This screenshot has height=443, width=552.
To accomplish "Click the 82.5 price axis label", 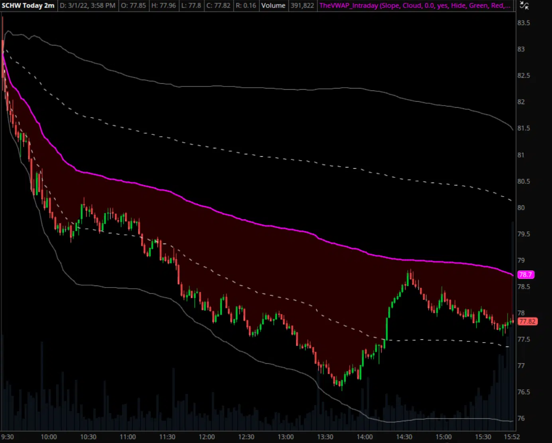I will pyautogui.click(x=524, y=75).
